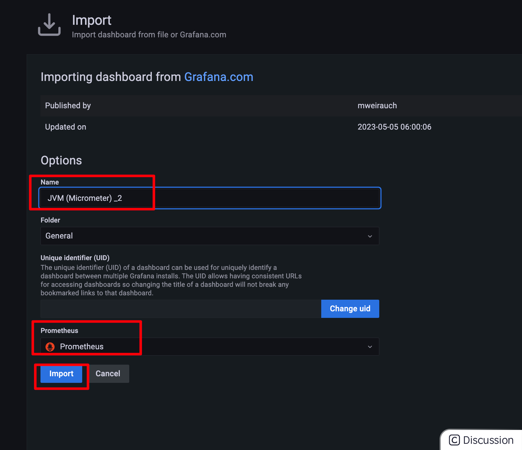Image resolution: width=522 pixels, height=450 pixels.
Task: Open the Folder dropdown showing General
Action: [x=210, y=236]
